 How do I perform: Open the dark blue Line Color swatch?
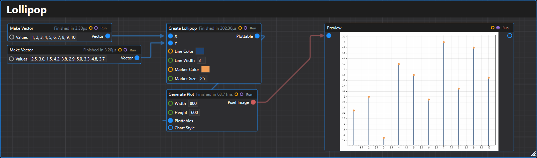(200, 51)
